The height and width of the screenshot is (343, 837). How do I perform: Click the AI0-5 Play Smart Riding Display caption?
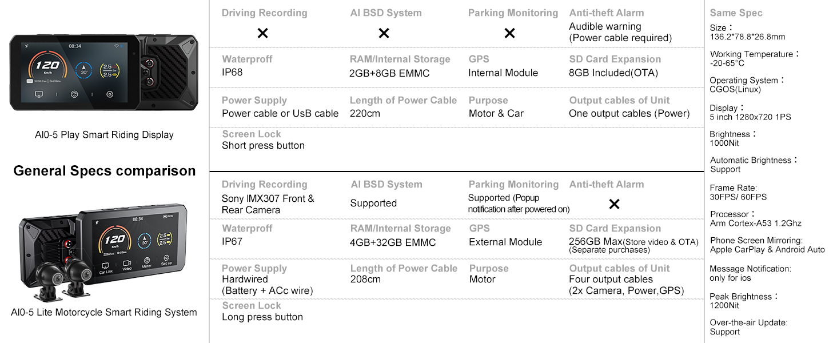click(104, 135)
